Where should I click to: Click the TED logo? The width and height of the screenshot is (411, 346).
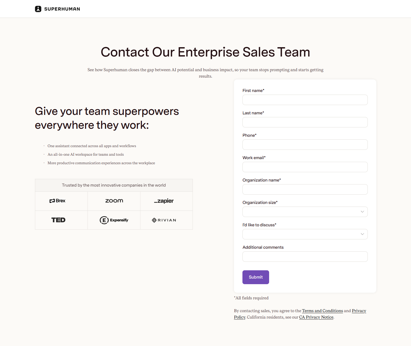point(58,220)
